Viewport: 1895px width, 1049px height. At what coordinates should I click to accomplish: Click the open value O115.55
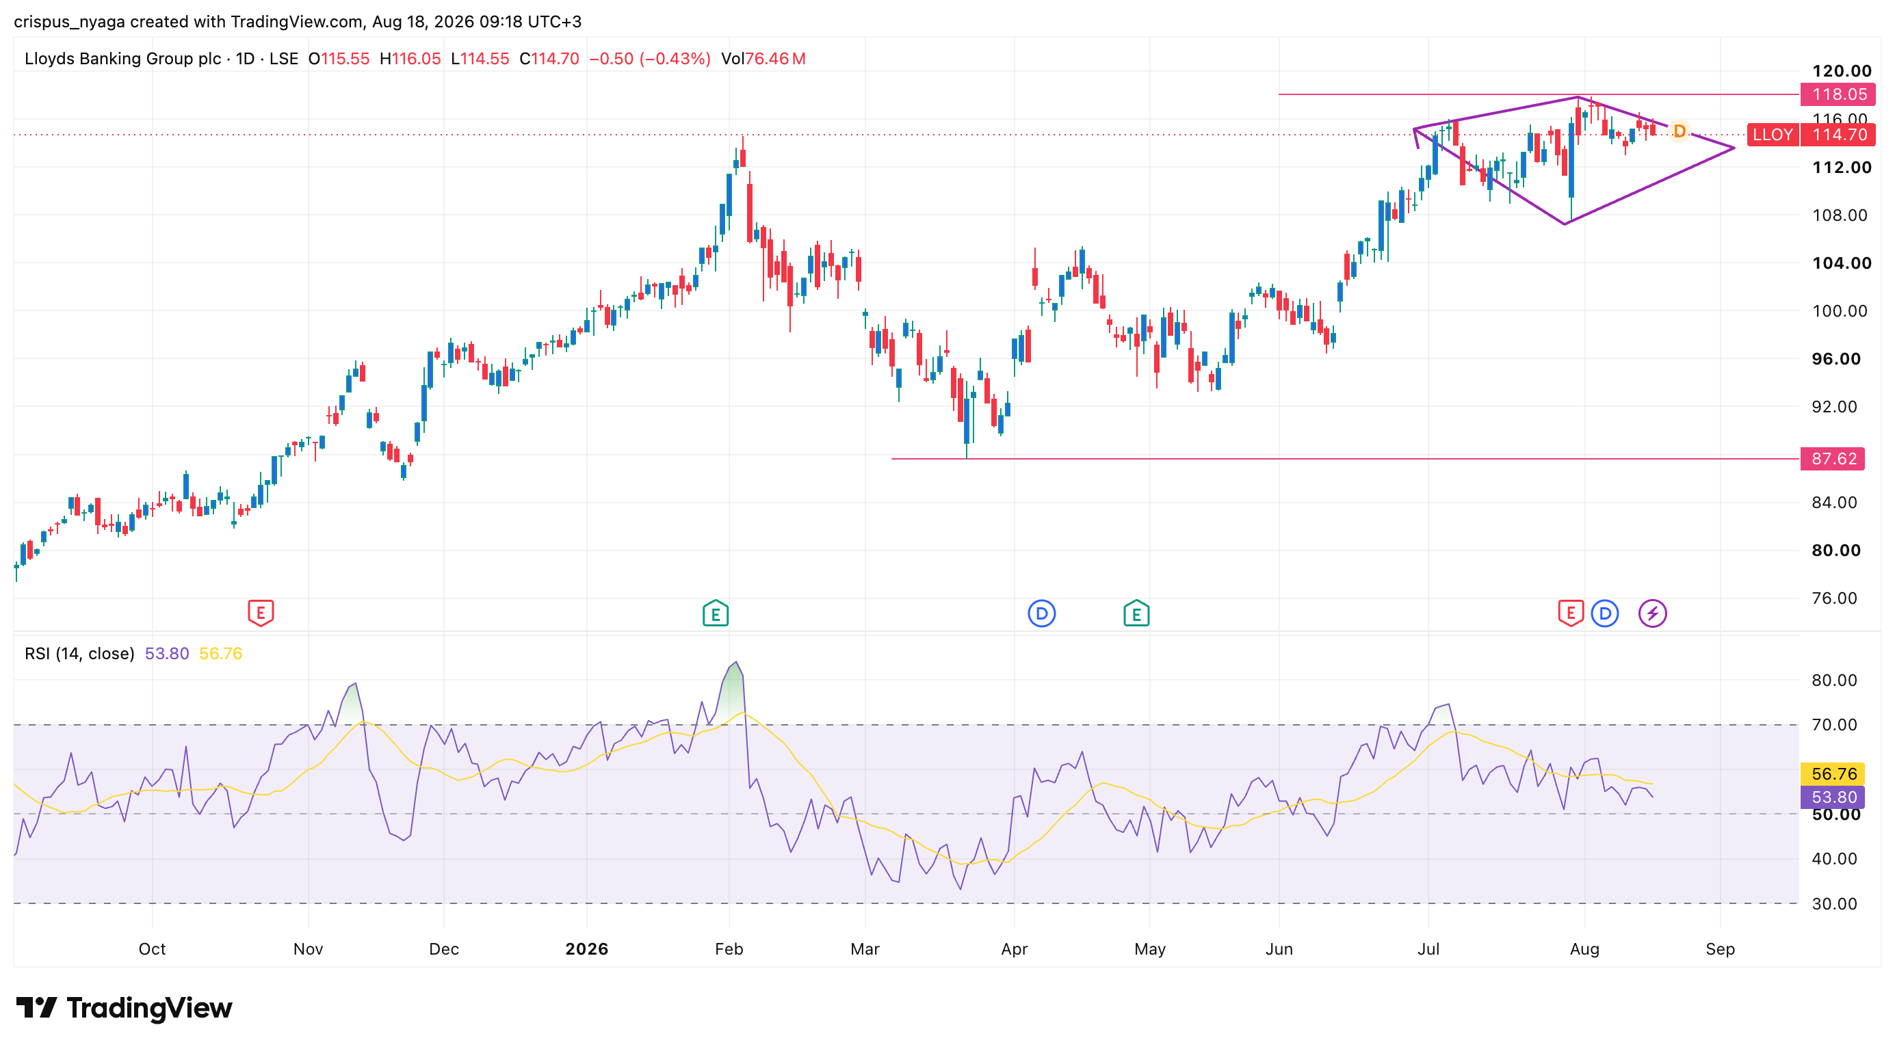pos(339,59)
